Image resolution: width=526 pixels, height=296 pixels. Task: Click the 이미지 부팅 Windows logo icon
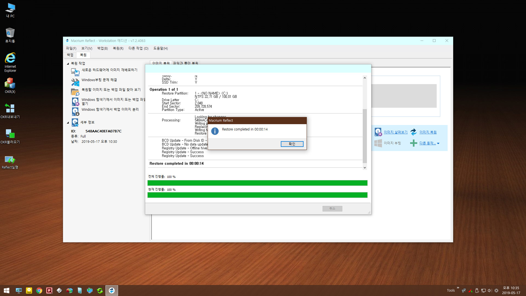point(378,143)
